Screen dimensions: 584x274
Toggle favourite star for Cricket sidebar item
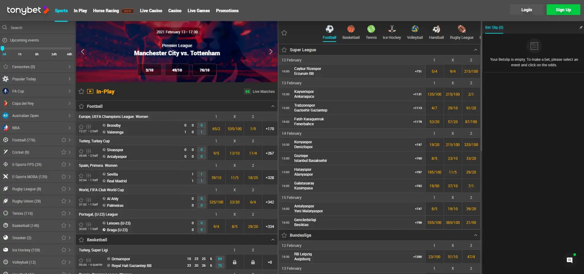pyautogui.click(x=64, y=152)
